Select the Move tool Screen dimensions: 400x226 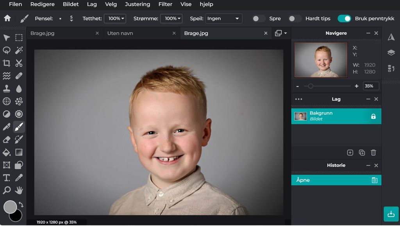[7, 38]
